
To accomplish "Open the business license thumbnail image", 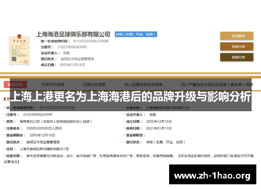I will coord(19,50).
